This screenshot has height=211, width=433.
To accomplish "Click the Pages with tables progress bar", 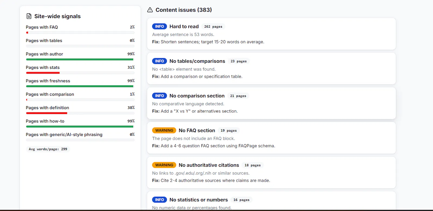I will pyautogui.click(x=80, y=46).
